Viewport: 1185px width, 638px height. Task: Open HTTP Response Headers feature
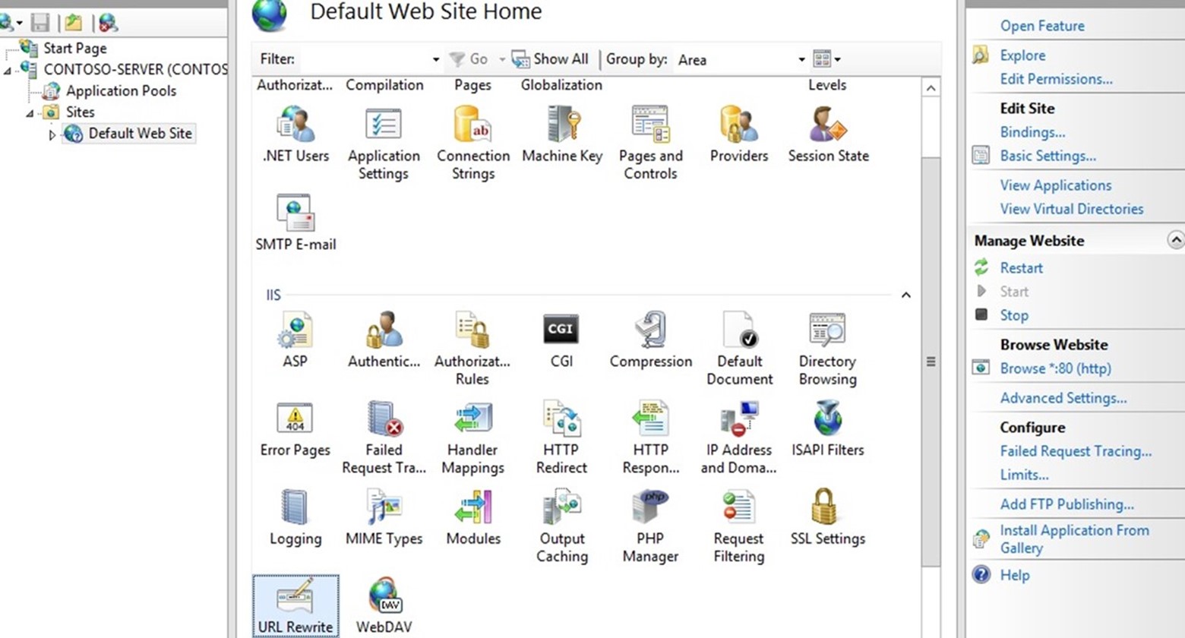[x=651, y=438]
